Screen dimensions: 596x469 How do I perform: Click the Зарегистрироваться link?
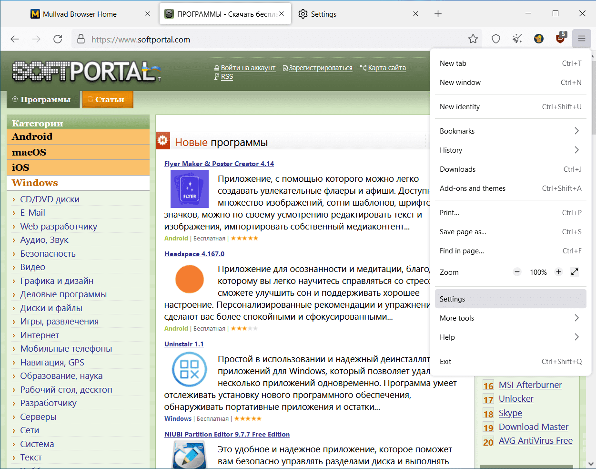coord(321,68)
